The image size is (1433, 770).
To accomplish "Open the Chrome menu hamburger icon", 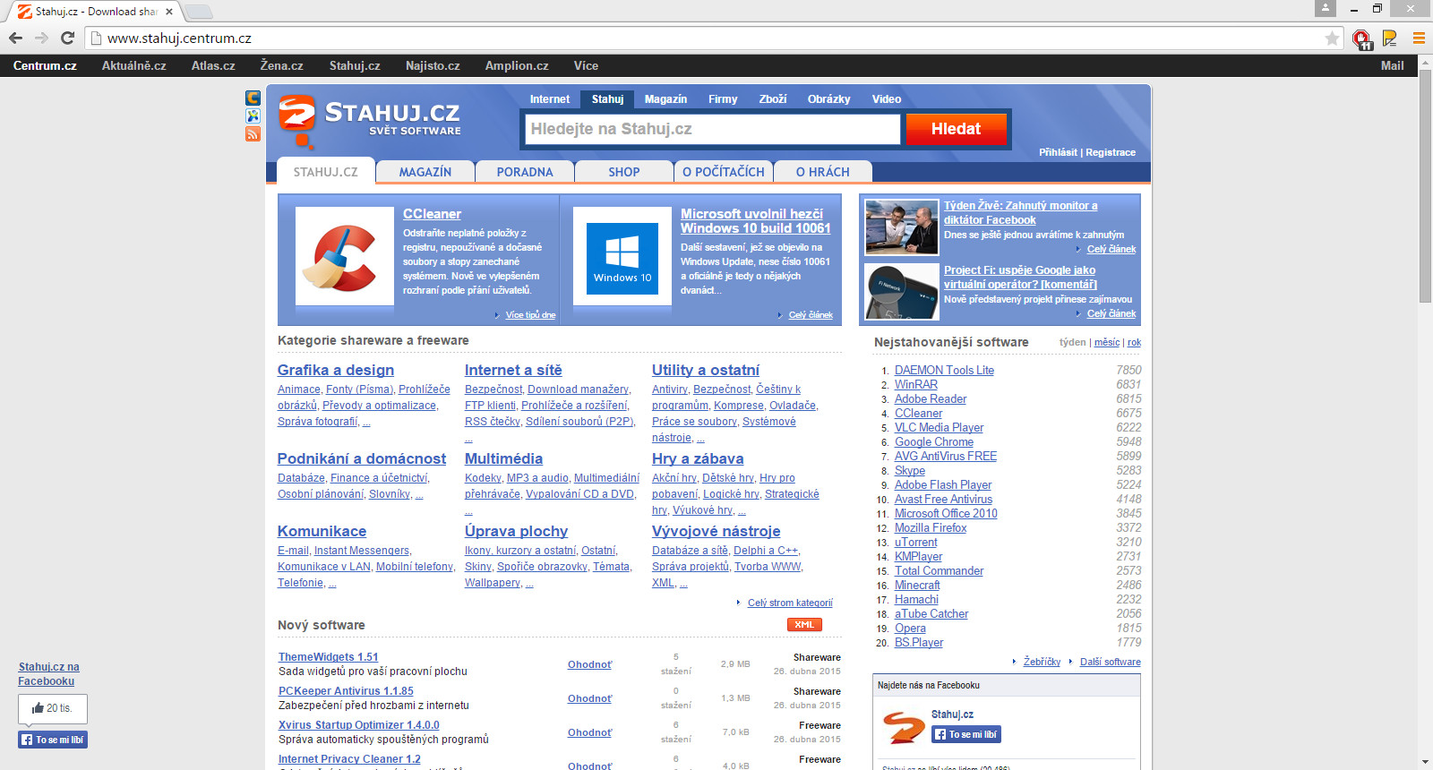I will [x=1419, y=38].
